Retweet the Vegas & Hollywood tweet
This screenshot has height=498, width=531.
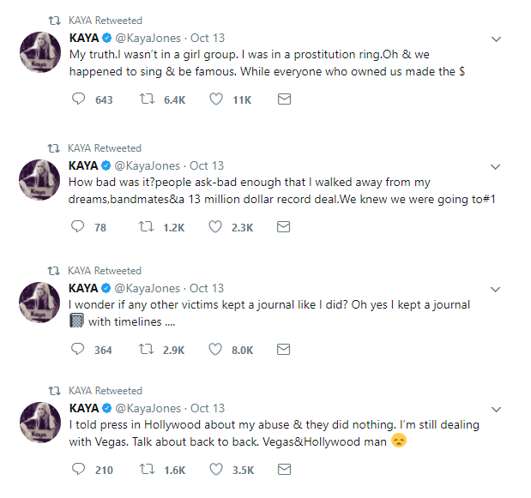click(146, 469)
